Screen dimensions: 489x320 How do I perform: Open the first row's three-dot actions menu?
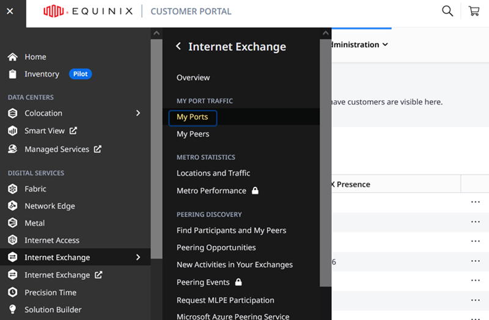click(476, 202)
